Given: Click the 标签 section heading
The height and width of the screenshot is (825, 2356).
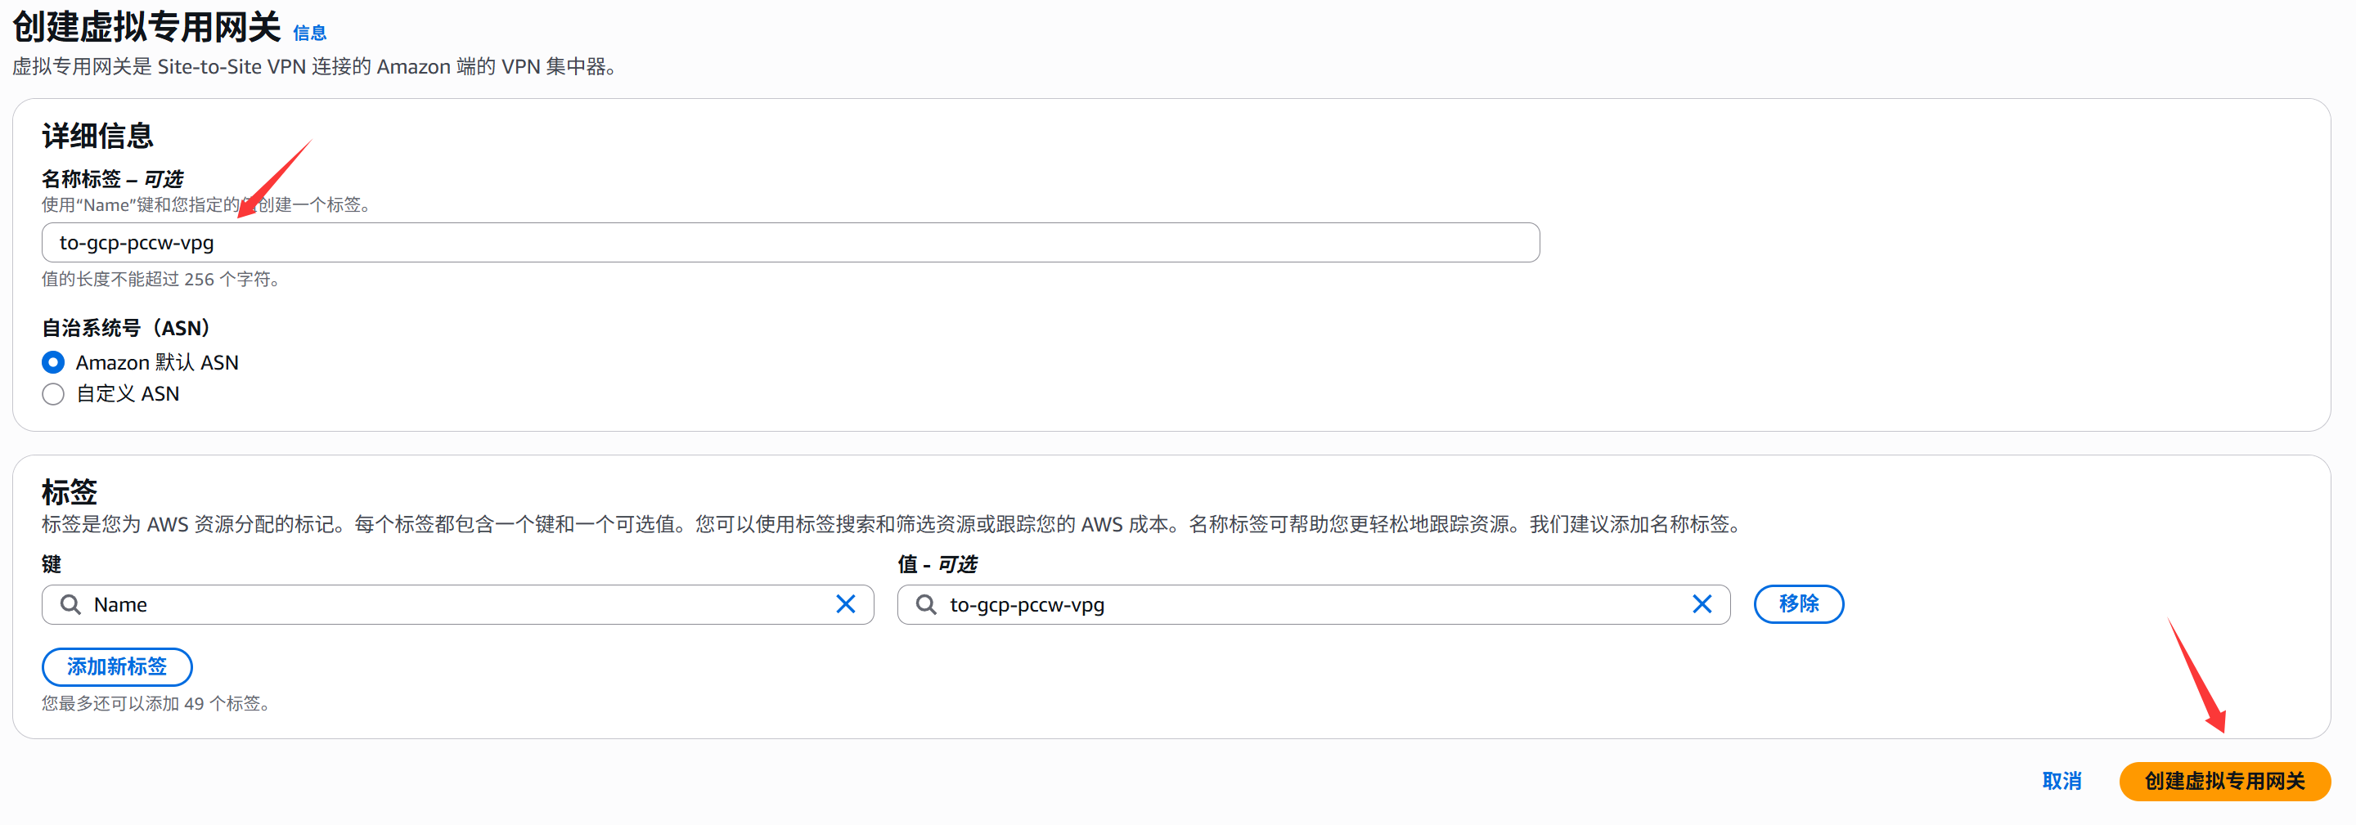Looking at the screenshot, I should pyautogui.click(x=70, y=492).
